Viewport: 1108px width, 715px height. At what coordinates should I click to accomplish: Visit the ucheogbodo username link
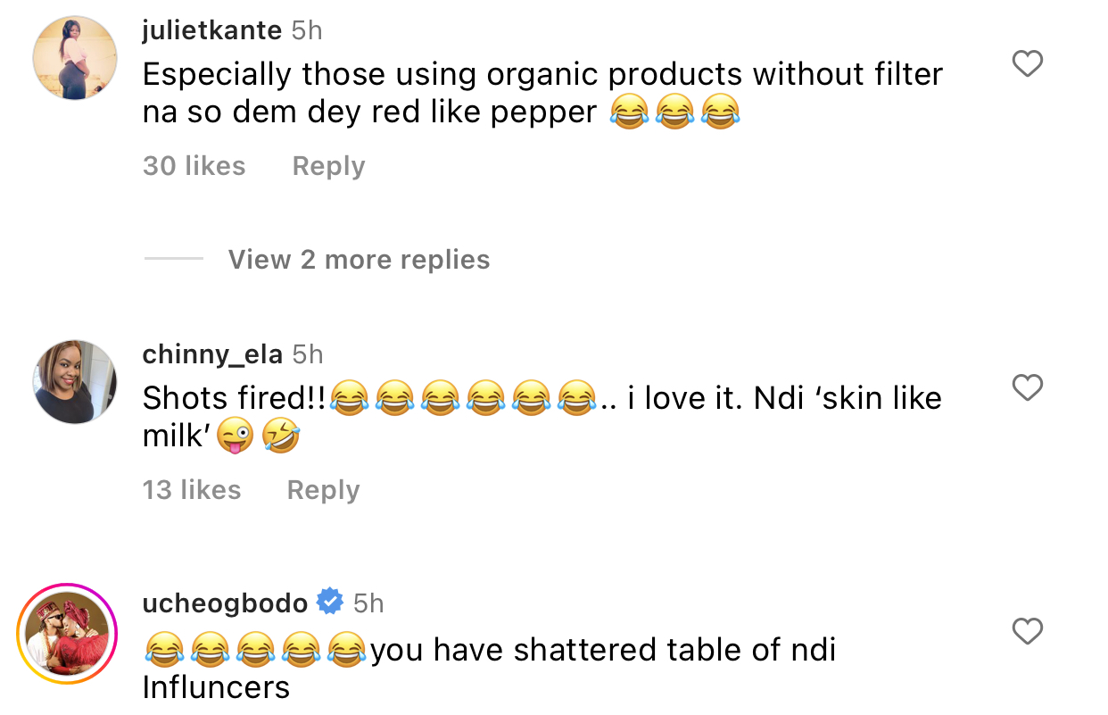click(225, 603)
